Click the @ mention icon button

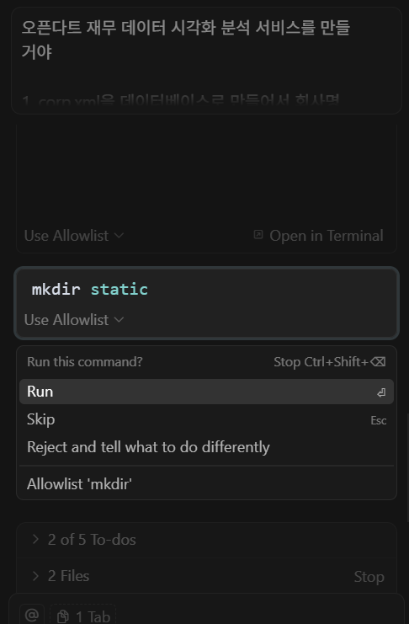32,615
